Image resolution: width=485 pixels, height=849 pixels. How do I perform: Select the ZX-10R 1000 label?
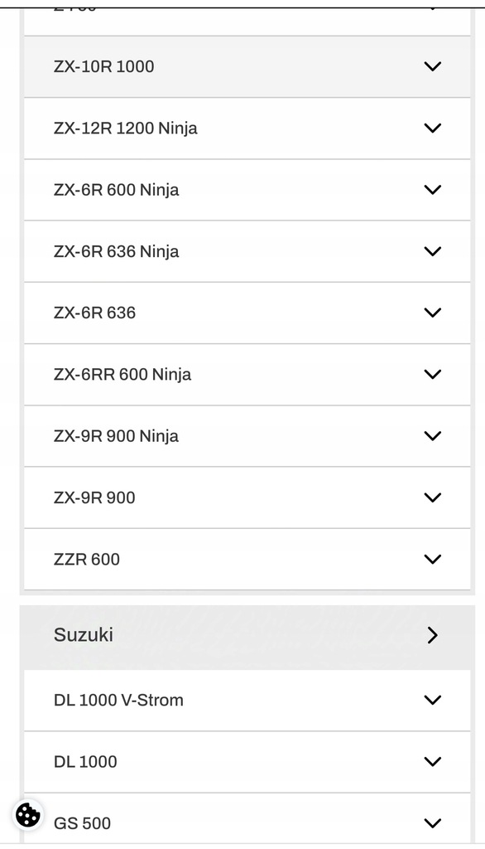[103, 66]
